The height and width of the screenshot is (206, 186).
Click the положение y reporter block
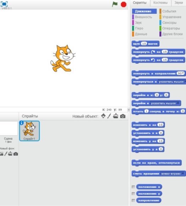point(149,194)
